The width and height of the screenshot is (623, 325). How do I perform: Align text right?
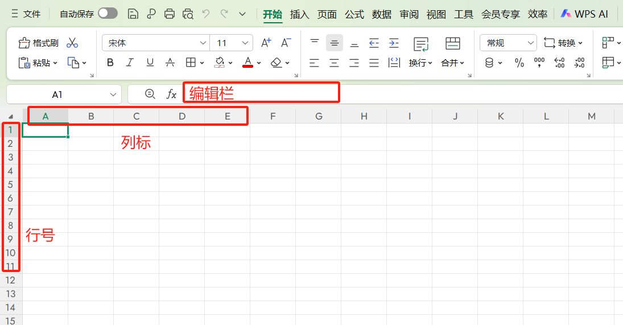click(x=354, y=63)
